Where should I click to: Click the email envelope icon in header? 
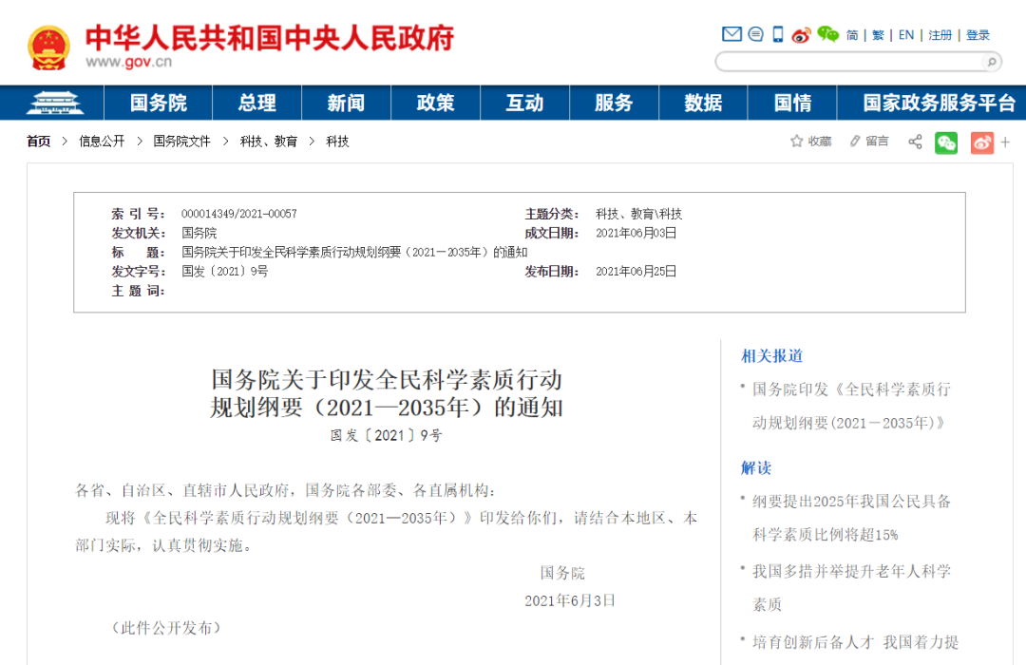coord(731,34)
